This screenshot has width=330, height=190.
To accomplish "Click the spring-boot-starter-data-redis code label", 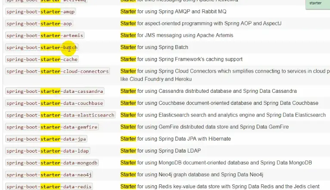I will click(x=49, y=187).
